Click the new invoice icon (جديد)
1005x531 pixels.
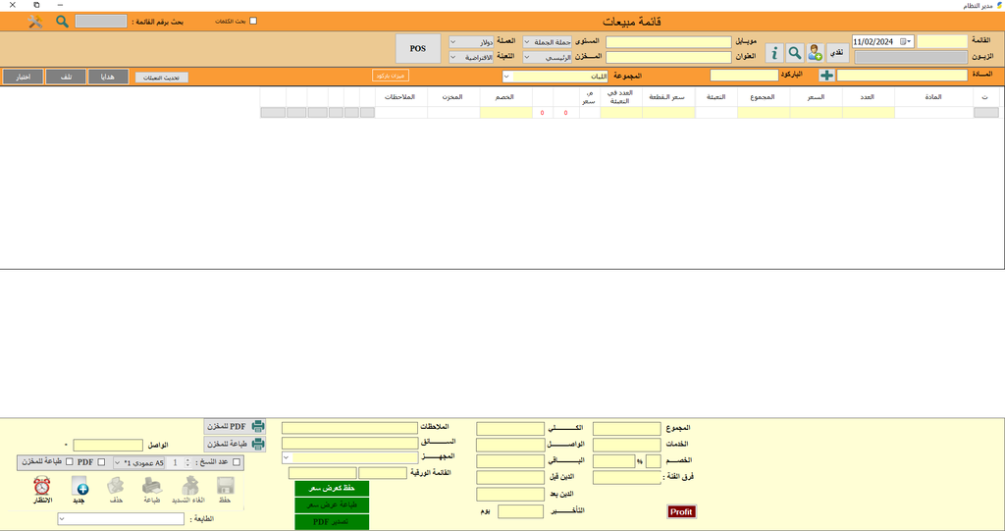pyautogui.click(x=80, y=486)
